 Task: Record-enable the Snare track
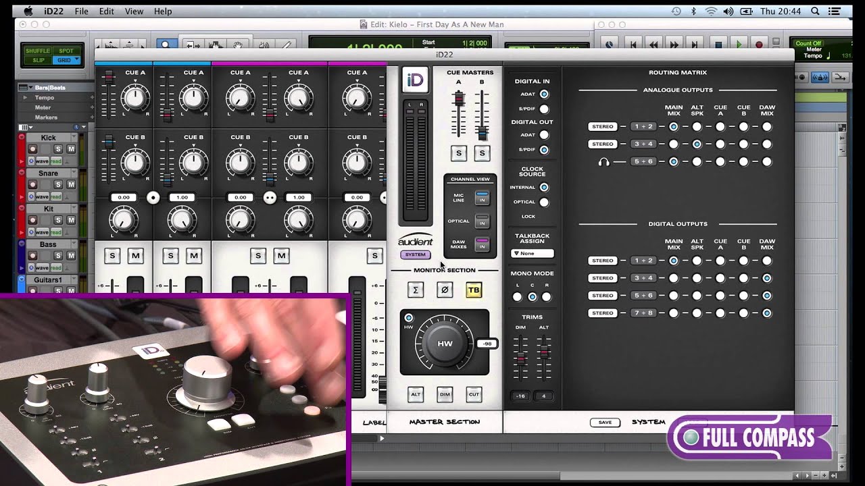click(32, 185)
